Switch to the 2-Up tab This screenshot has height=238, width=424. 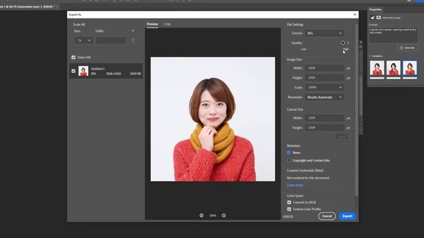click(167, 24)
